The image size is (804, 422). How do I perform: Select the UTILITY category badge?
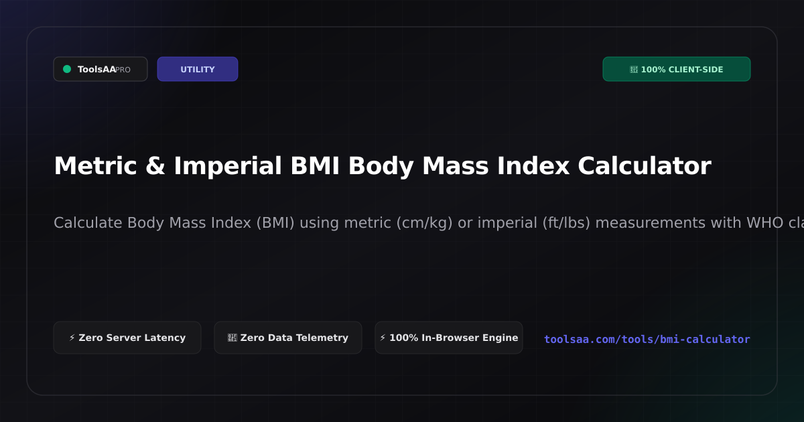tap(198, 69)
